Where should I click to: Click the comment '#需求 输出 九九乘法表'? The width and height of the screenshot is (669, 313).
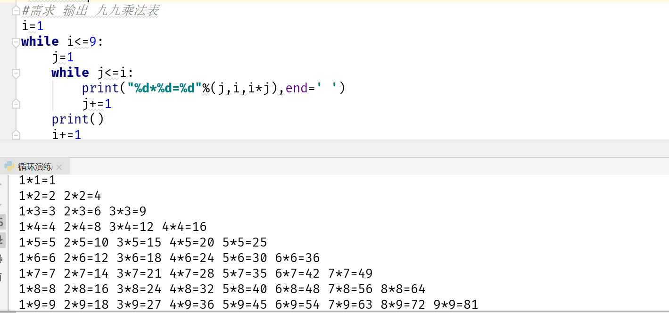91,11
